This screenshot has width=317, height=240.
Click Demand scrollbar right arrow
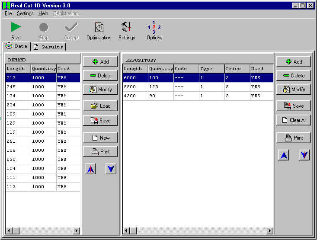(77, 230)
